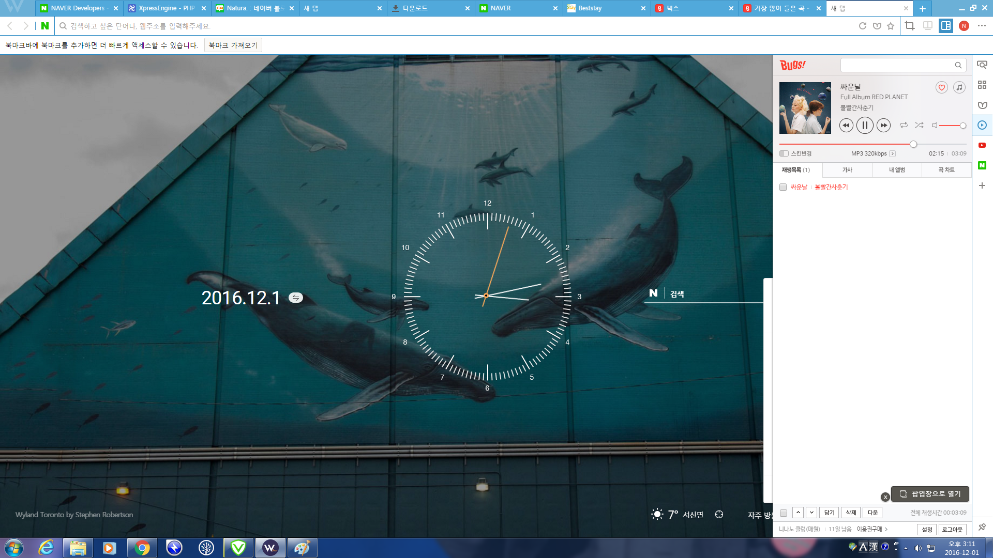The height and width of the screenshot is (558, 993).
Task: Click the Bugs! logo
Action: click(x=793, y=65)
